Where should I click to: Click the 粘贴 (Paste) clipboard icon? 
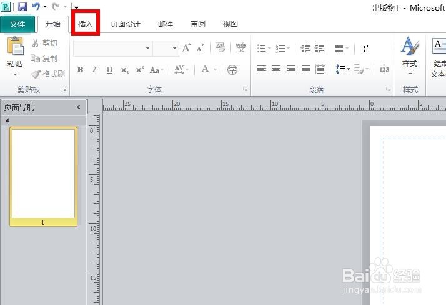point(15,46)
